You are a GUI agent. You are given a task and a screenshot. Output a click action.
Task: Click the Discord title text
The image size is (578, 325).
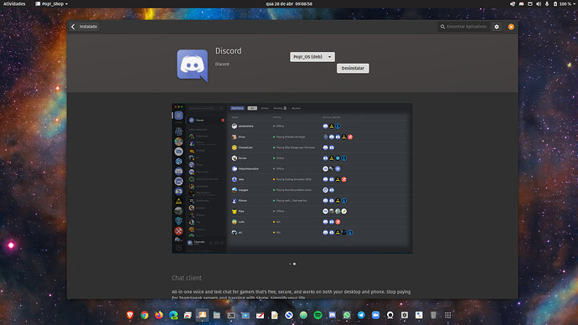click(228, 51)
